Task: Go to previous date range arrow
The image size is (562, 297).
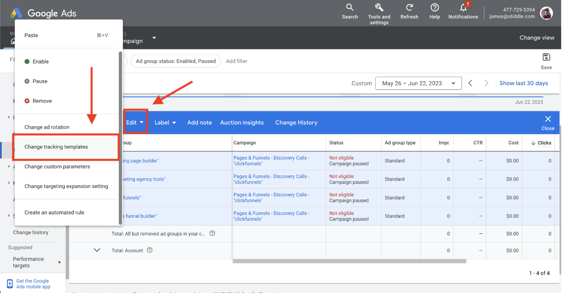Action: click(x=470, y=83)
